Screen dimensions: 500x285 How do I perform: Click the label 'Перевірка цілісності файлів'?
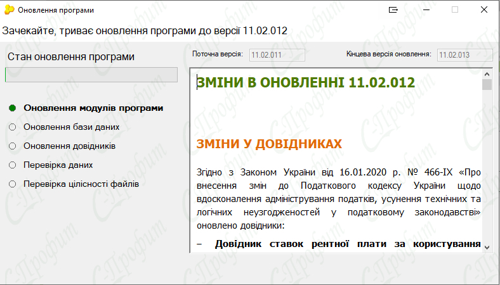[x=81, y=184]
